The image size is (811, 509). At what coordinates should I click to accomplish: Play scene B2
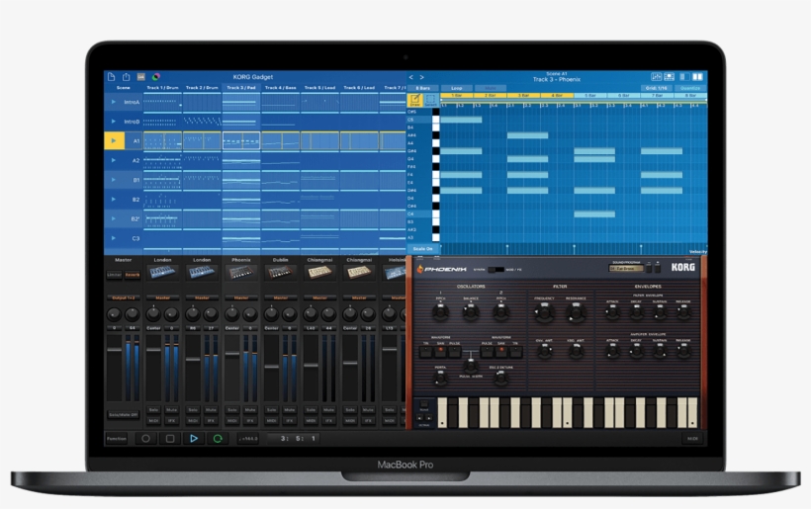pos(114,199)
